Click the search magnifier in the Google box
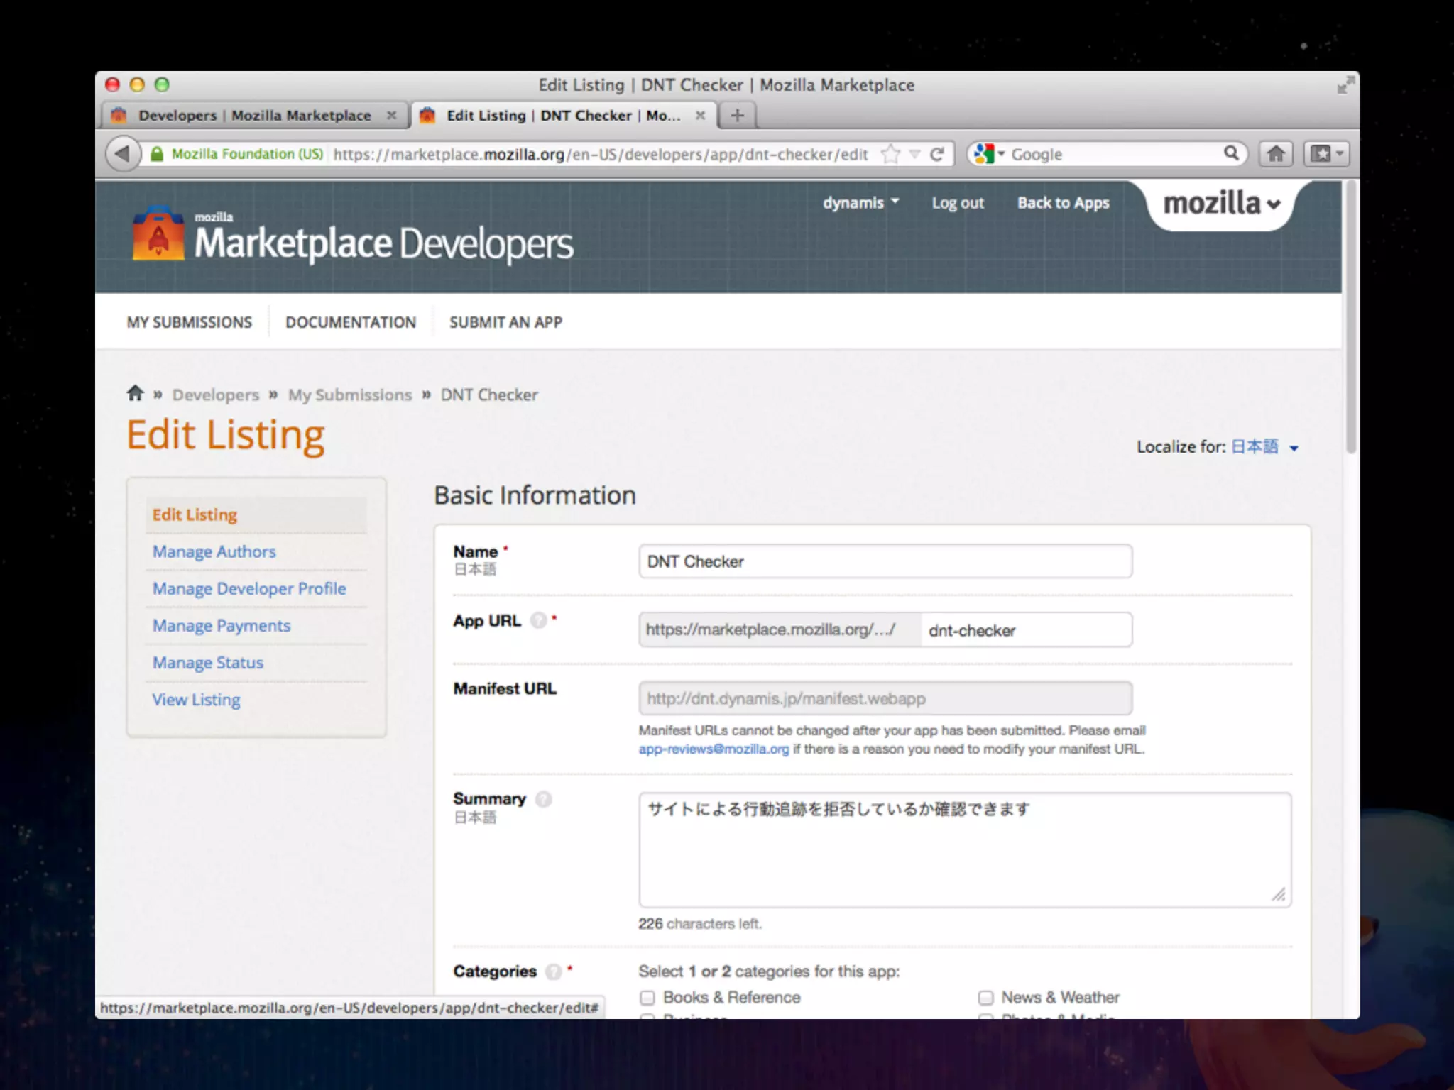Screen dimensions: 1454x1090 coord(1231,153)
